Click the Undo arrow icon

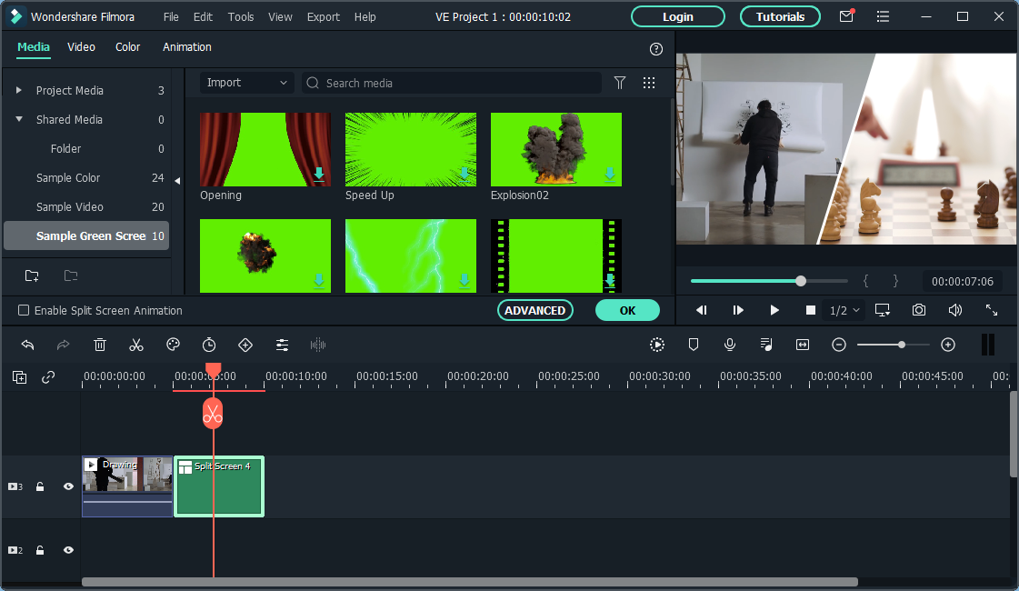pos(27,345)
